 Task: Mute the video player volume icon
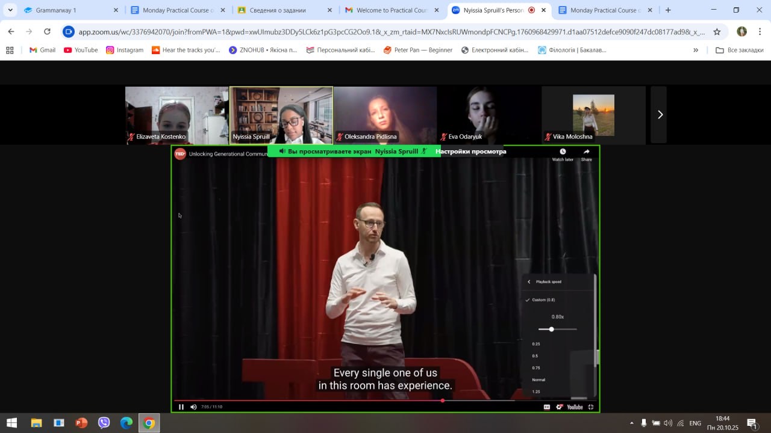click(193, 407)
